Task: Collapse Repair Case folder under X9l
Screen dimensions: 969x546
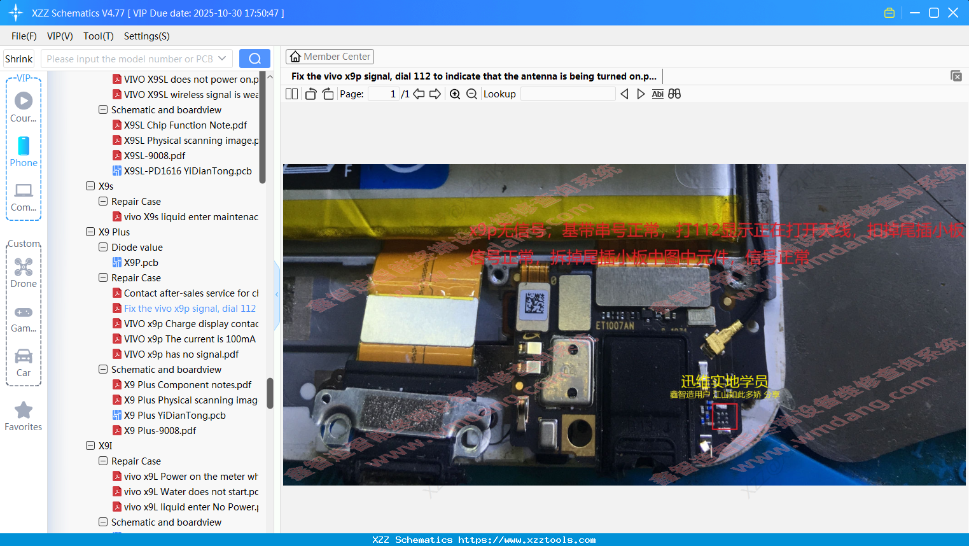Action: [103, 461]
